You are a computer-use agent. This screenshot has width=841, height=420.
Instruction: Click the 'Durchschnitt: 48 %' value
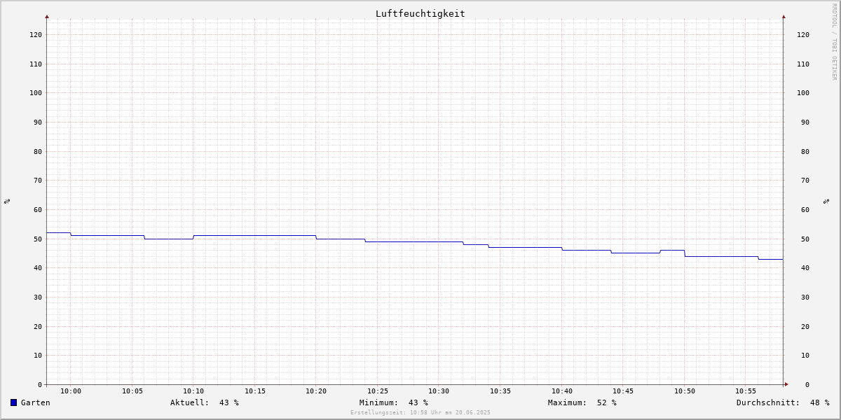(x=783, y=402)
